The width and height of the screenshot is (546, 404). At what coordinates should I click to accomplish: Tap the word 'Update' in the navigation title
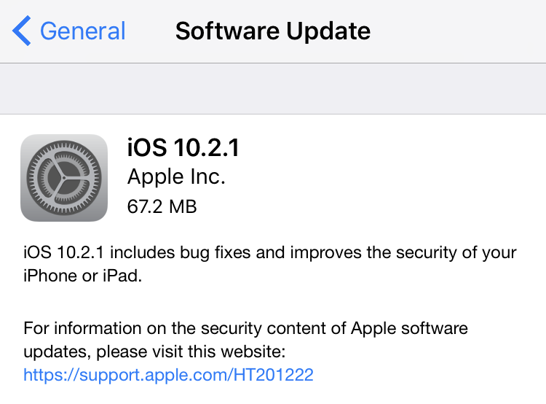328,31
